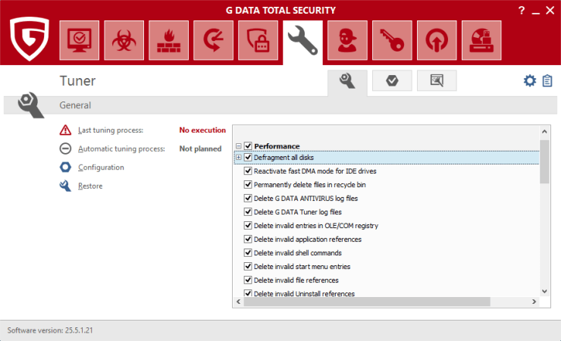Click the horizontal scrollbar thumb
The height and width of the screenshot is (341, 561).
click(367, 302)
